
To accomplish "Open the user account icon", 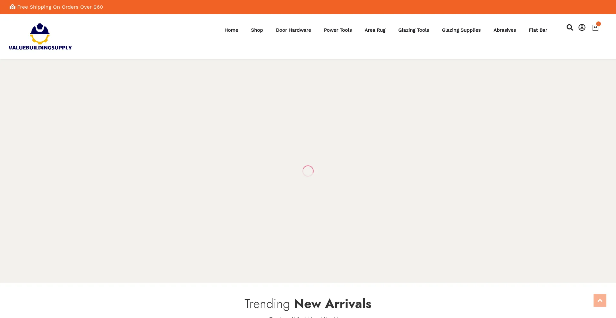I will [582, 28].
